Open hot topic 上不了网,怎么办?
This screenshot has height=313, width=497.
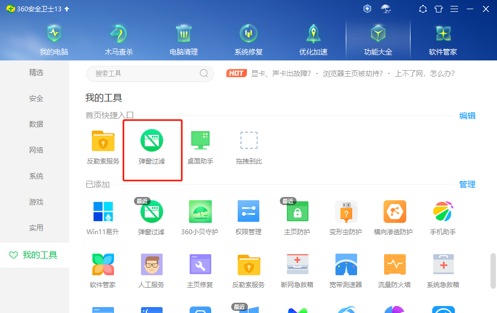pos(425,74)
